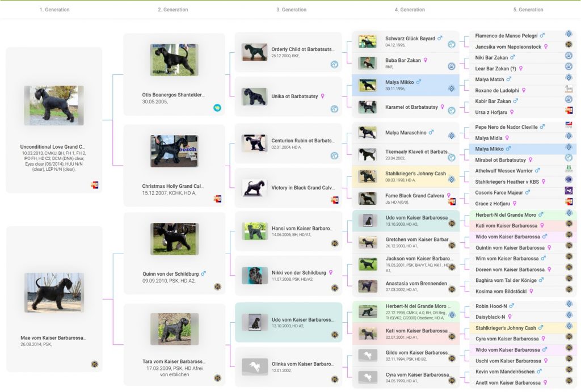Click the blue emblem beside Flamenco de Manso Pelegri
Viewport: 581px width, 392px height.
[x=569, y=35]
